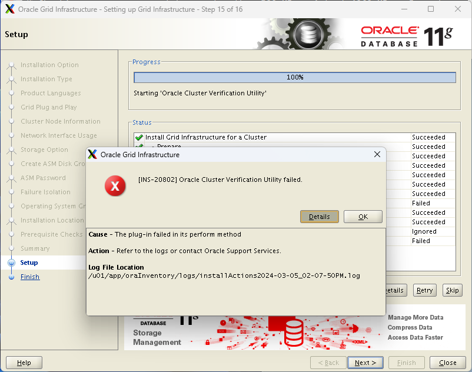The height and width of the screenshot is (372, 472).
Task: Click the Storage Option step
Action: pos(44,150)
